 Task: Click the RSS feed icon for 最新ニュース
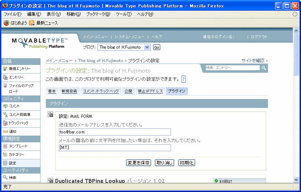pos(32,23)
